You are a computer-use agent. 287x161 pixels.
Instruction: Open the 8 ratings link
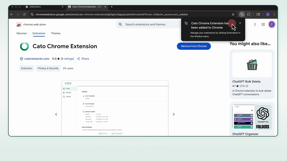tap(67, 59)
